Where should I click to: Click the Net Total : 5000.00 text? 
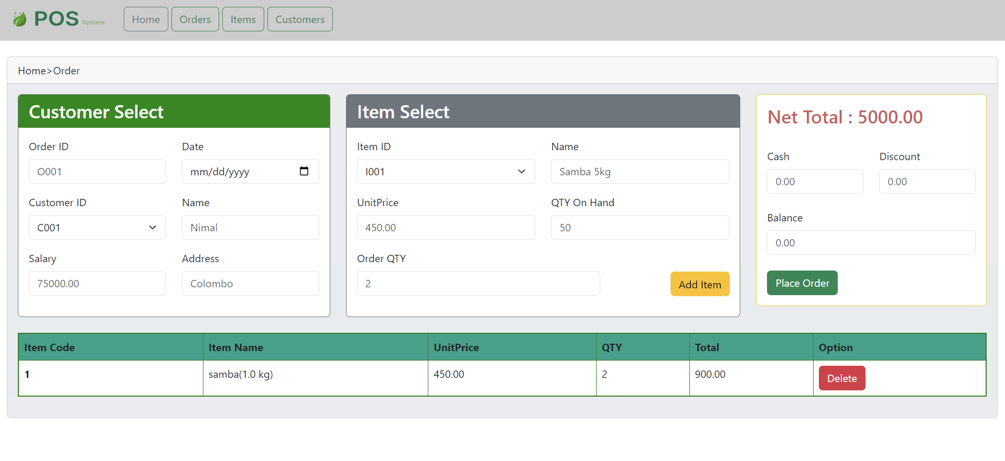click(x=845, y=117)
